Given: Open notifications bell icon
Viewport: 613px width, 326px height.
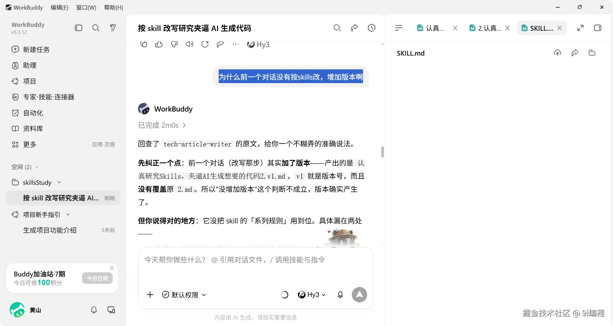Looking at the screenshot, I should (94, 310).
